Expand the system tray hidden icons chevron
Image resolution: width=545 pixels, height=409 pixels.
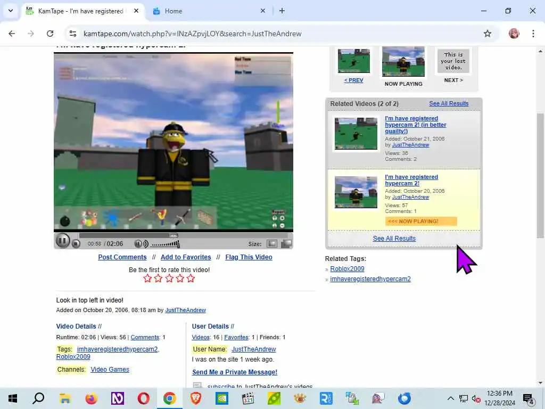(450, 398)
